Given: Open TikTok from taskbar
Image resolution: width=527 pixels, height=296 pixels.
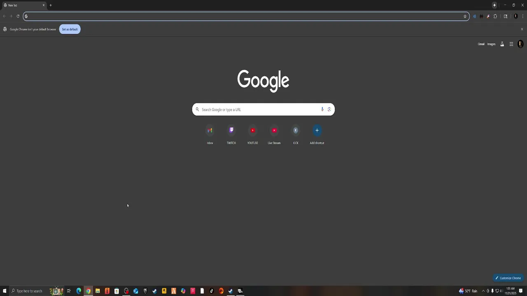Looking at the screenshot, I should click(212, 291).
